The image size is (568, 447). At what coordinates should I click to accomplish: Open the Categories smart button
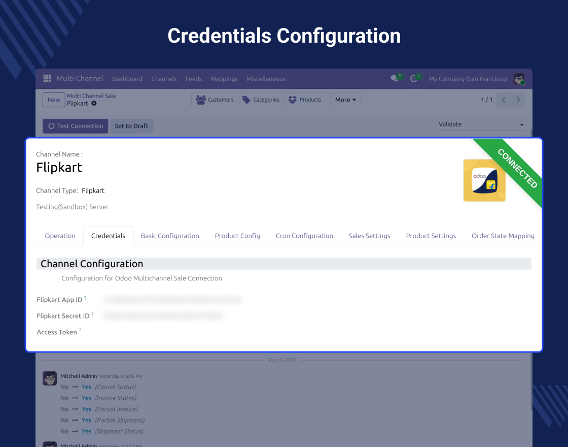pyautogui.click(x=261, y=100)
